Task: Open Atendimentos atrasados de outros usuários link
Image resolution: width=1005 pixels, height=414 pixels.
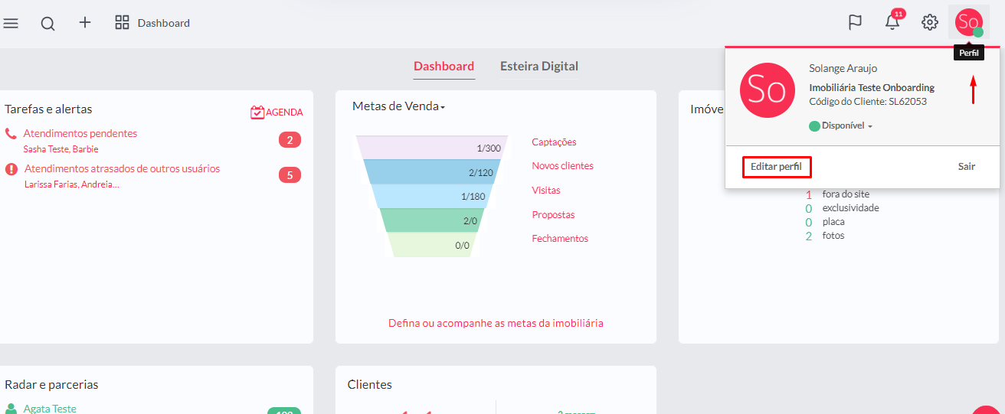Action: click(x=122, y=168)
